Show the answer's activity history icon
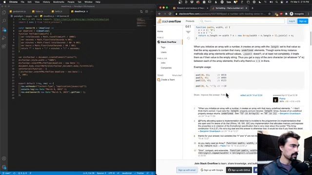This screenshot has height=175, width=312. (188, 38)
